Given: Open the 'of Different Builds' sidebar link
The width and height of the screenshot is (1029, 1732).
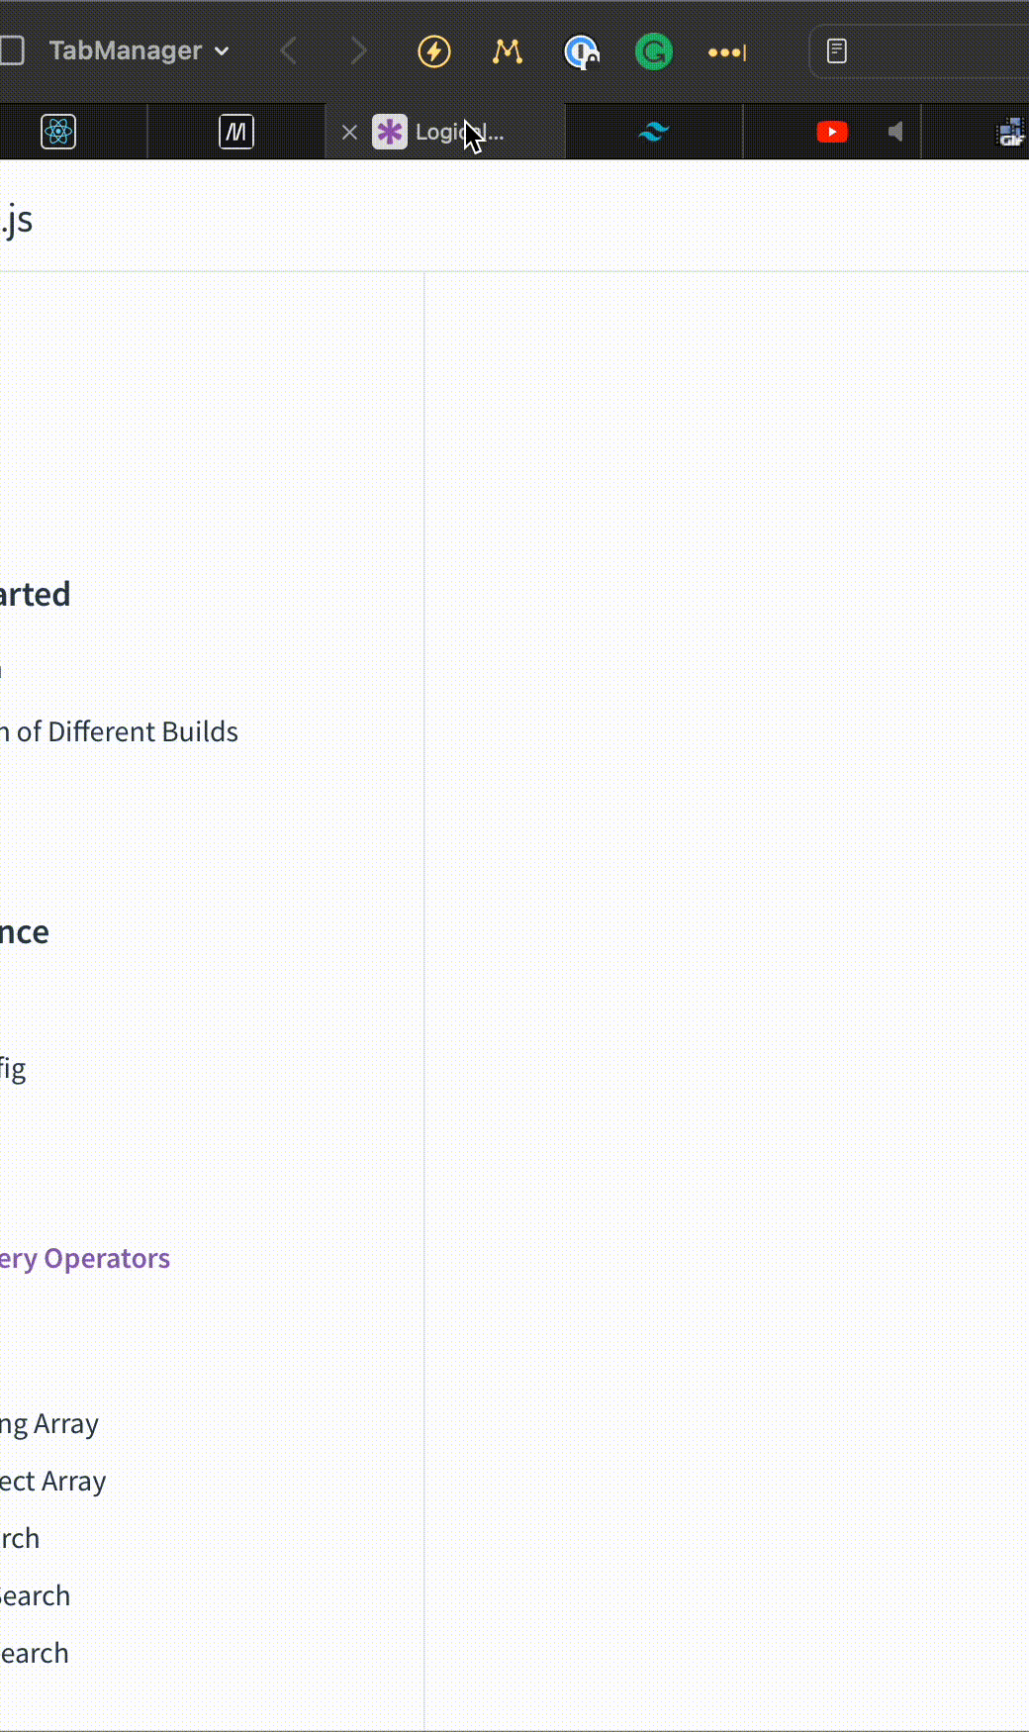Looking at the screenshot, I should coord(120,731).
